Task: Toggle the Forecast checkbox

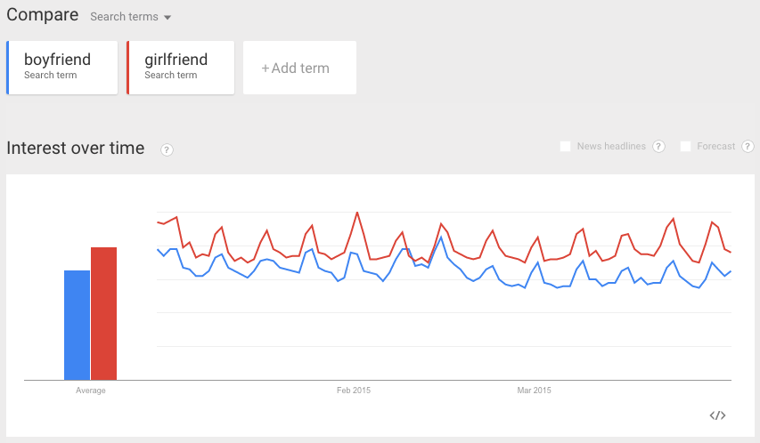Action: pos(685,146)
